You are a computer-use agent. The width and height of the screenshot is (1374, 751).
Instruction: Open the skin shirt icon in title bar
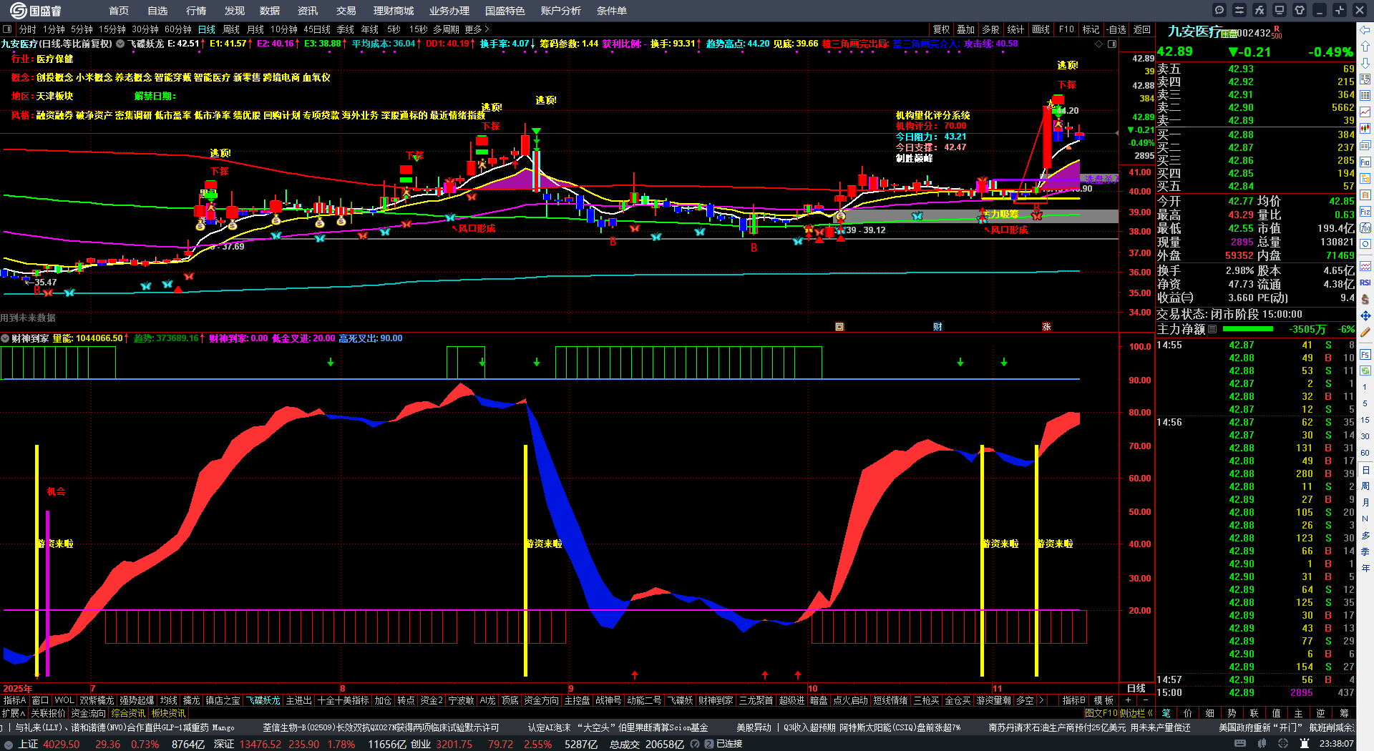click(x=1300, y=10)
